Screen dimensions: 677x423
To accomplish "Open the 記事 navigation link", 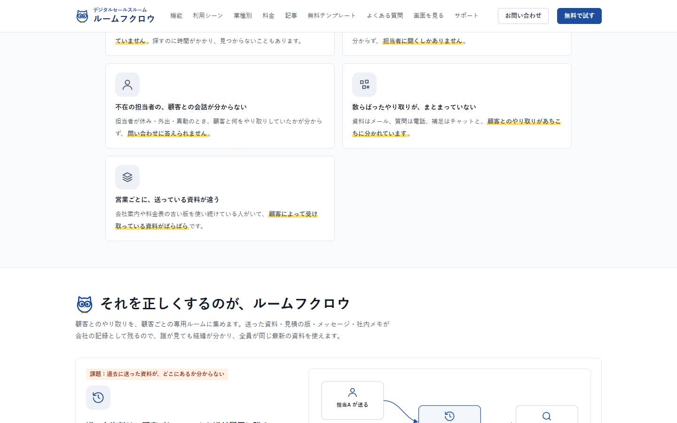I will (291, 16).
